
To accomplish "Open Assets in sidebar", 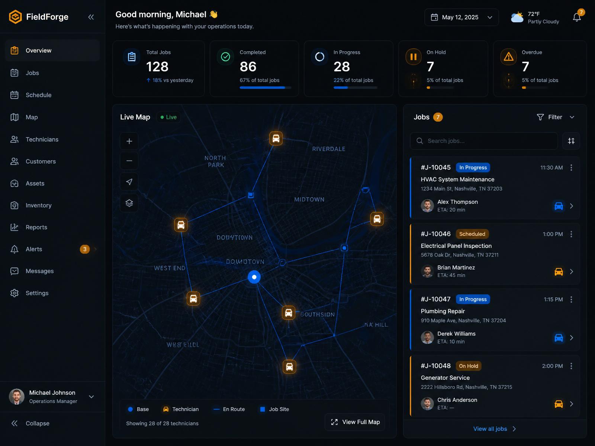I will tap(52, 183).
